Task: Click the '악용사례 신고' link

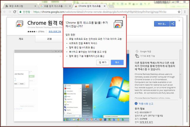Action: click(146, 104)
